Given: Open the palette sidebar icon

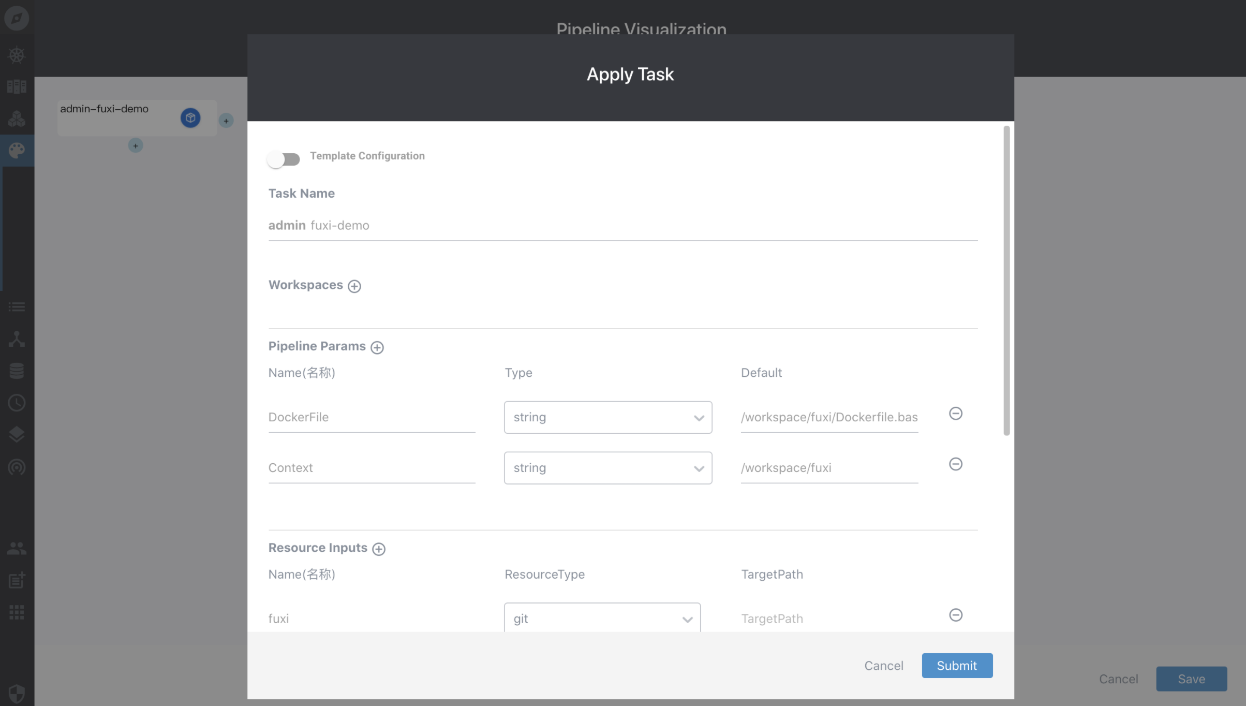Looking at the screenshot, I should 17,151.
